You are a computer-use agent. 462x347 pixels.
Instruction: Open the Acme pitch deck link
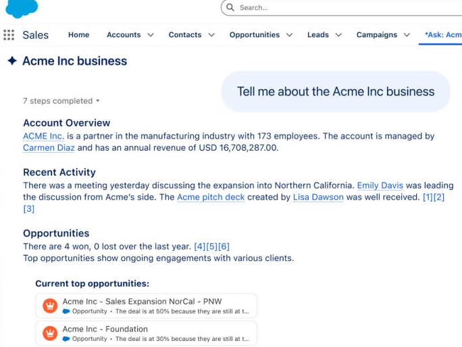click(x=211, y=197)
